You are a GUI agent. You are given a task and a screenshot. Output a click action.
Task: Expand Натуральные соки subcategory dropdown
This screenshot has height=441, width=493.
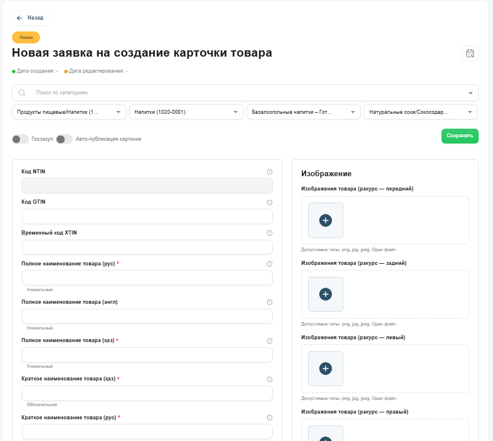tap(421, 112)
